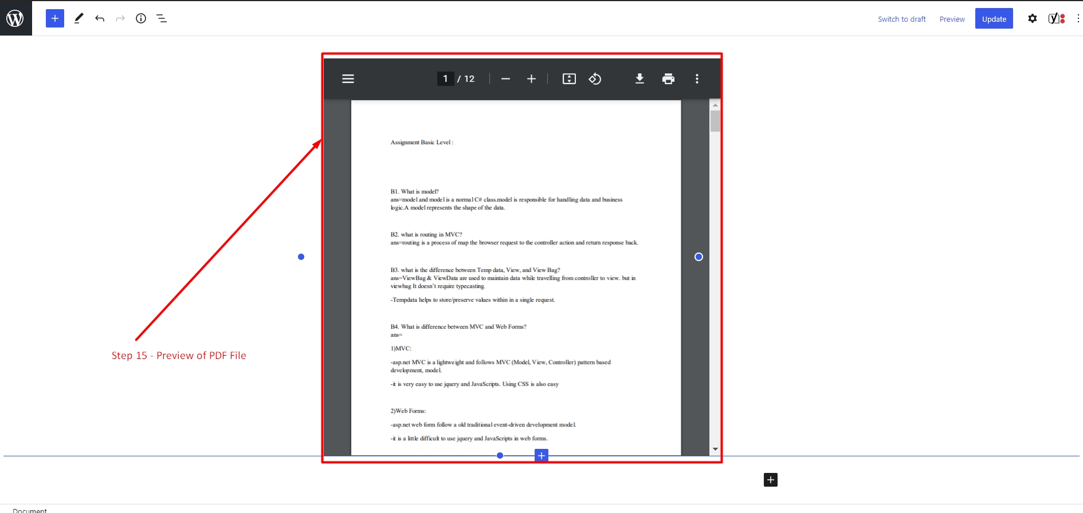Viewport: 1083px width, 513px height.
Task: Click the '1)MVC:' line in PDF
Action: point(401,348)
